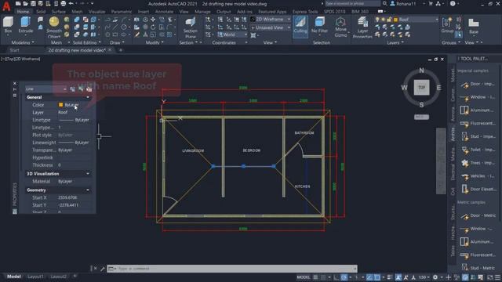The image size is (502, 282).
Task: Open the Help question mark icon
Action: 453,4
